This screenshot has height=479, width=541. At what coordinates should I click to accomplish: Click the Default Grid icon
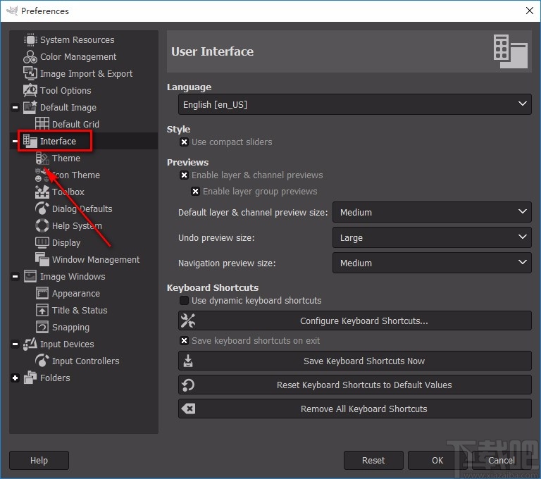pyautogui.click(x=42, y=125)
